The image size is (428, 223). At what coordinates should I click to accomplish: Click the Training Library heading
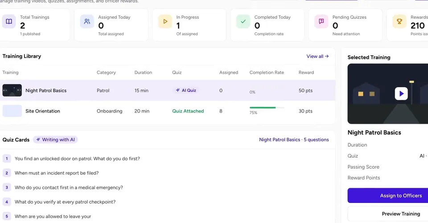[x=22, y=56]
